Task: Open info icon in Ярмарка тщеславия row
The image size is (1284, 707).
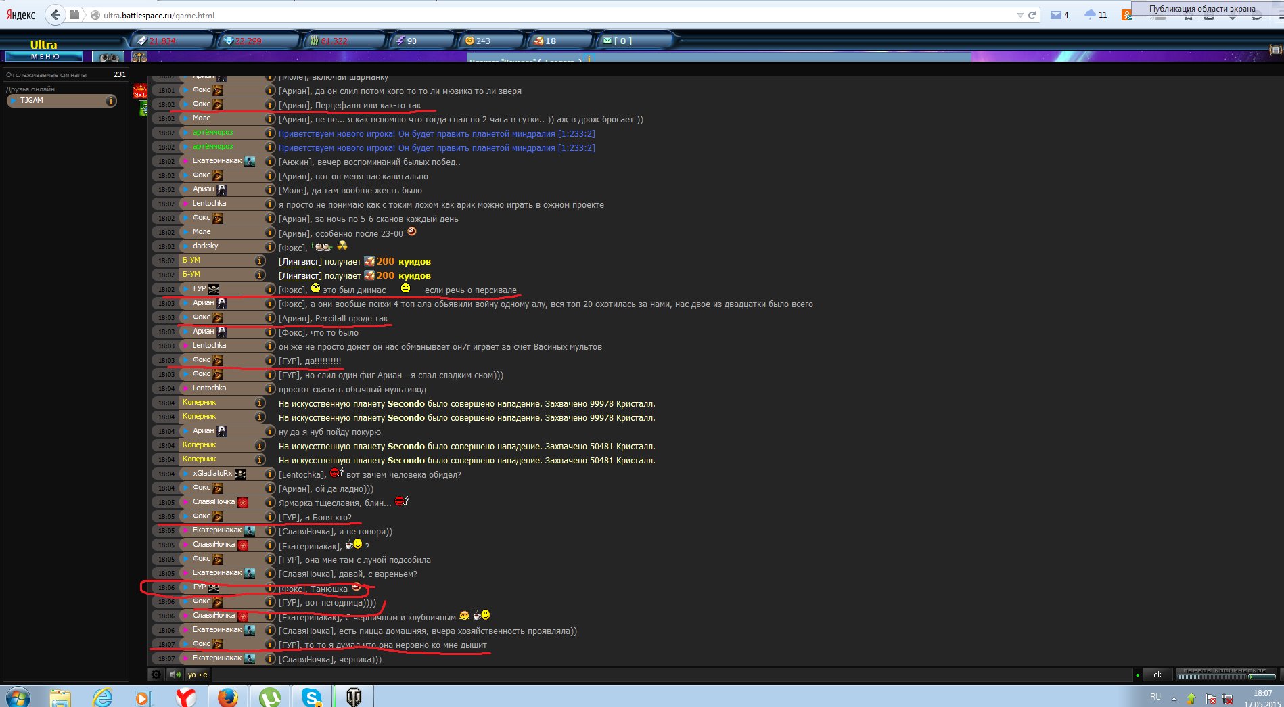Action: pyautogui.click(x=270, y=503)
